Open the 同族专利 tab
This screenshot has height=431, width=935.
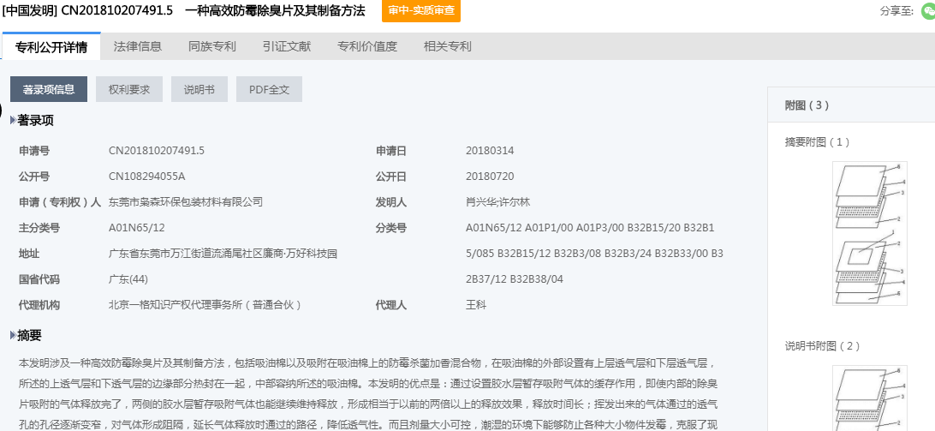coord(211,46)
